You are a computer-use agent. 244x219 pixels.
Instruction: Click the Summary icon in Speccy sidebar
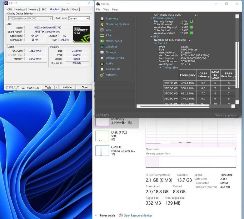[x=102, y=18]
